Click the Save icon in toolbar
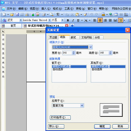The width and height of the screenshot is (131, 131). [x=17, y=15]
